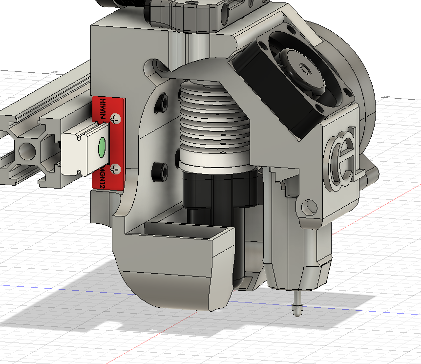This screenshot has width=421, height=364.
Task: Click the round hole on probe mount
Action: pyautogui.click(x=309, y=207)
